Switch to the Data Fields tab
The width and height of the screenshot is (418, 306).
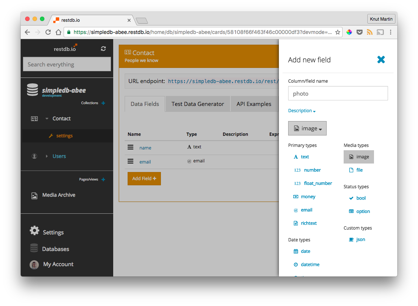point(145,104)
